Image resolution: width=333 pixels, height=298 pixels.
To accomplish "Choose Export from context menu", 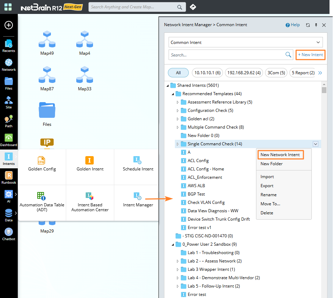I will pos(267,185).
